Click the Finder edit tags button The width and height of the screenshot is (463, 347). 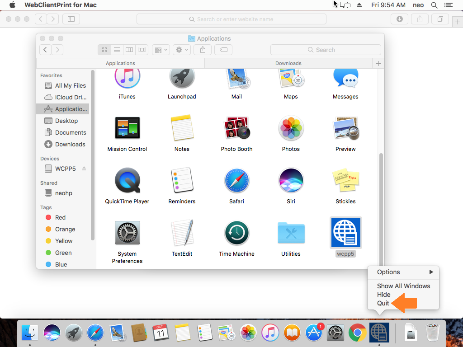click(223, 50)
